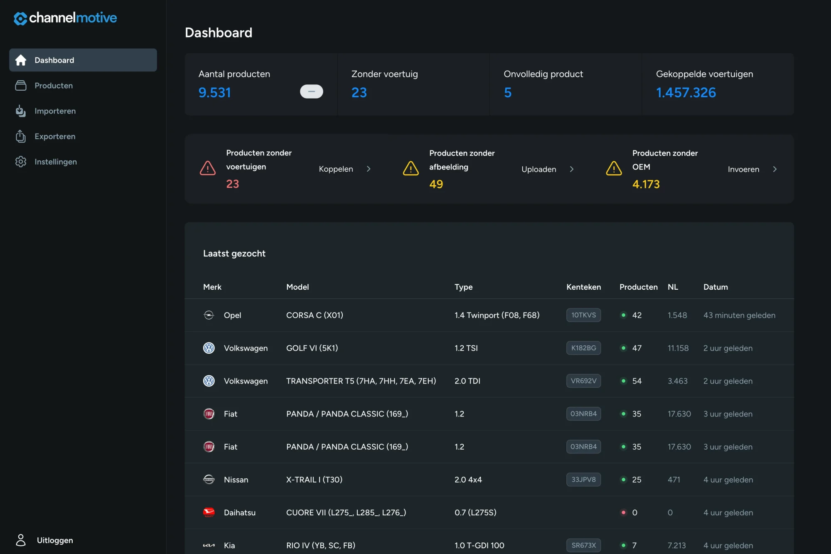831x554 pixels.
Task: Open Instellingen via the gear icon
Action: [21, 162]
